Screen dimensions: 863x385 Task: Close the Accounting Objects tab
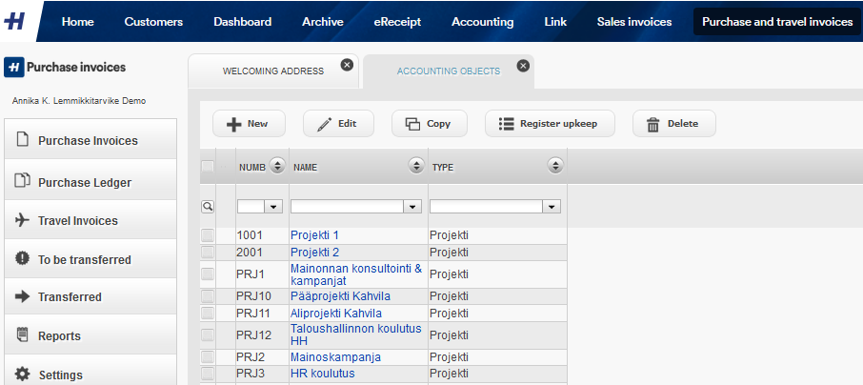tap(523, 66)
